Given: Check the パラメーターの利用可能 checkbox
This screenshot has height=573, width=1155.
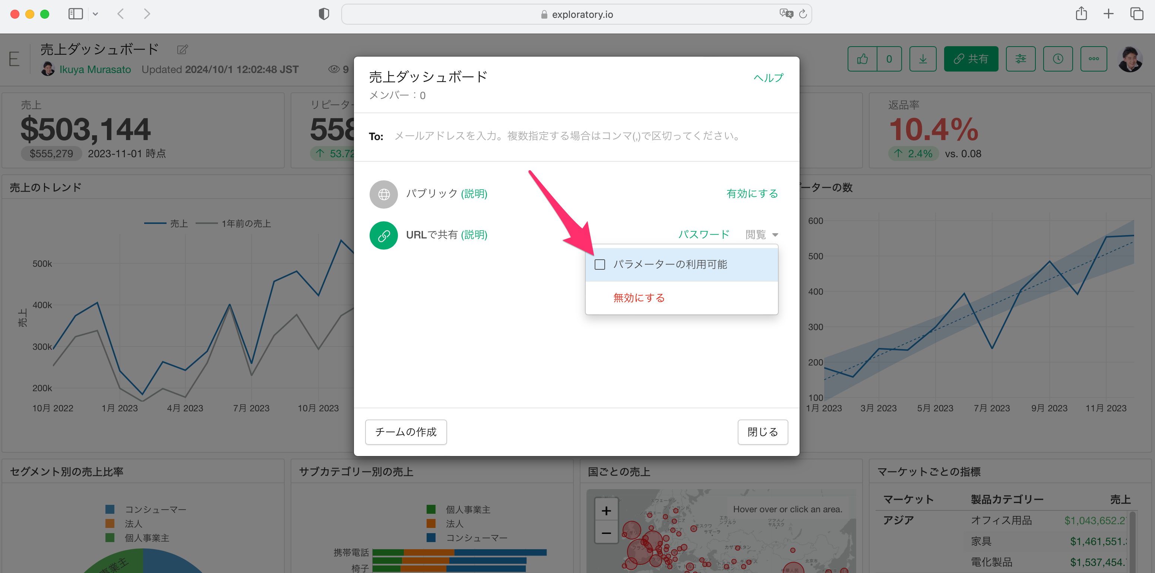Looking at the screenshot, I should [599, 265].
